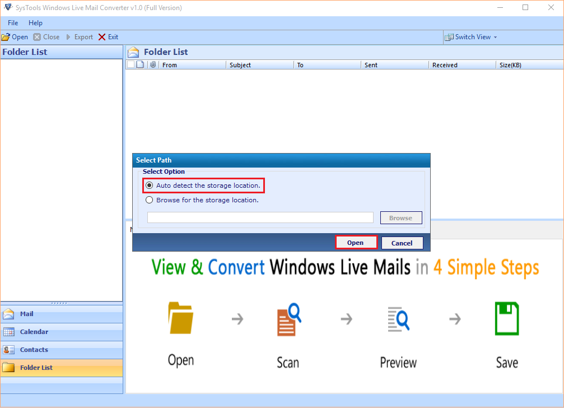Click the document type column icon

click(x=140, y=65)
